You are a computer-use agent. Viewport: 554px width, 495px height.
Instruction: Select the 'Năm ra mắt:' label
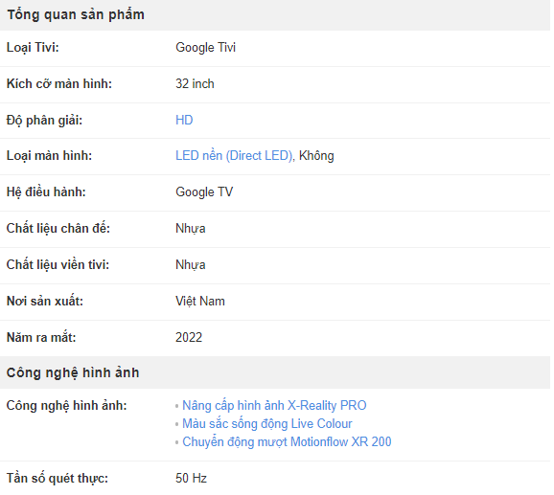coord(41,337)
